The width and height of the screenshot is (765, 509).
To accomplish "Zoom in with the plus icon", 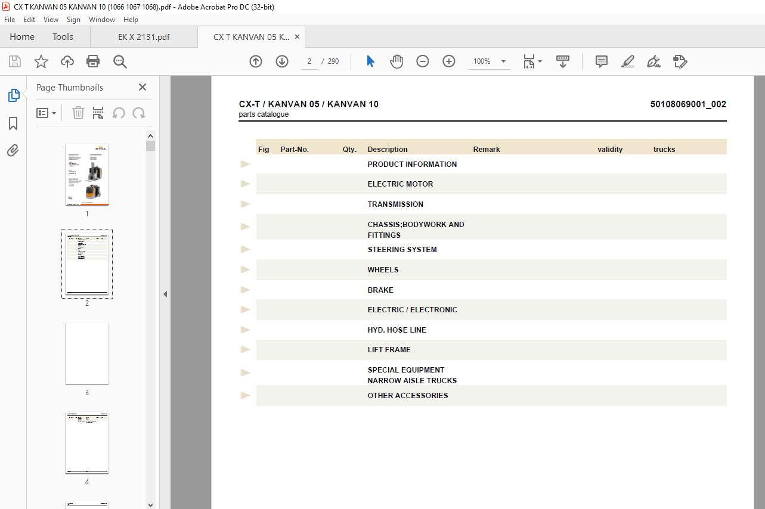I will pos(449,61).
